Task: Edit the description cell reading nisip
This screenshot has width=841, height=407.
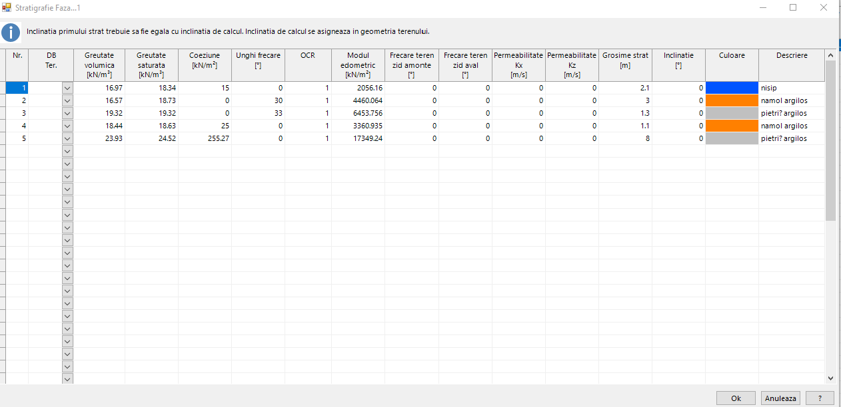Action: pyautogui.click(x=791, y=88)
